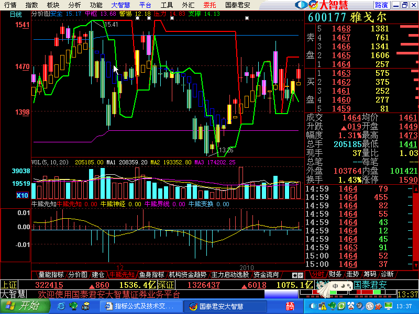Click the Internet Explorer quick launch icon
This screenshot has width=419, height=314.
[x=61, y=306]
